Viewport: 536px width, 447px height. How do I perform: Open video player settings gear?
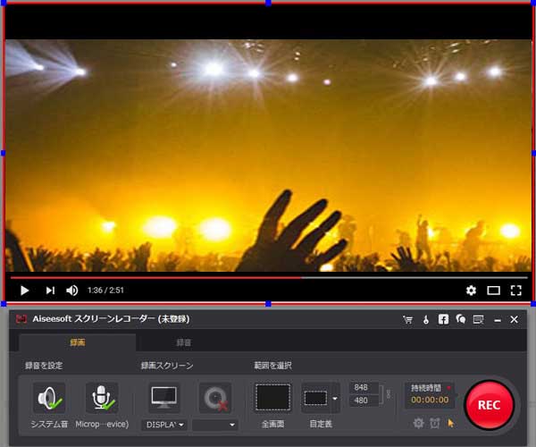pos(471,291)
